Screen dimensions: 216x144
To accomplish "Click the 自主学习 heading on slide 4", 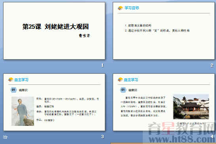I will pyautogui.click(x=131, y=80).
